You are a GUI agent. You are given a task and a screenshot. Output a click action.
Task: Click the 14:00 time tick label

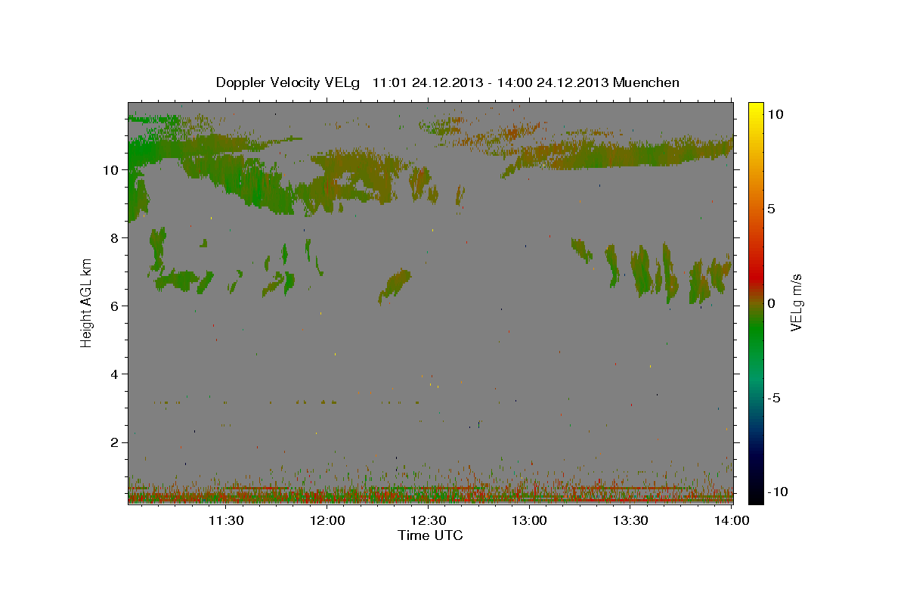732,520
